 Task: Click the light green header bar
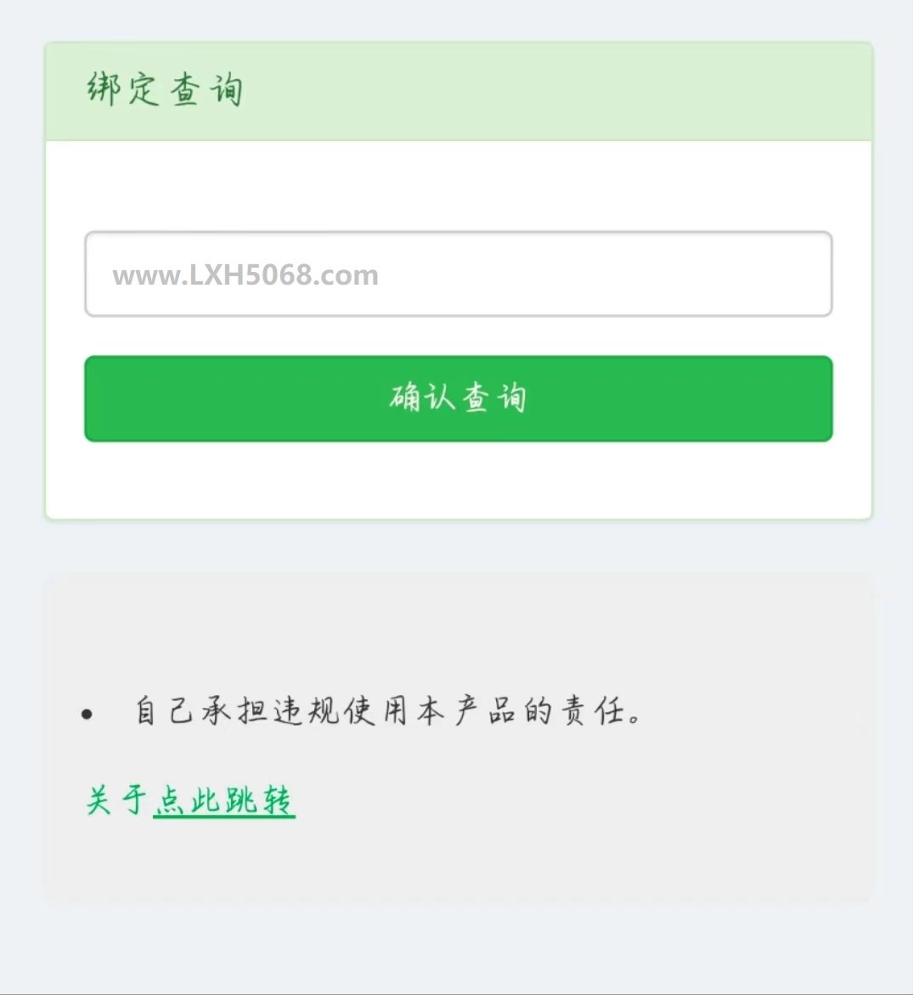458,92
